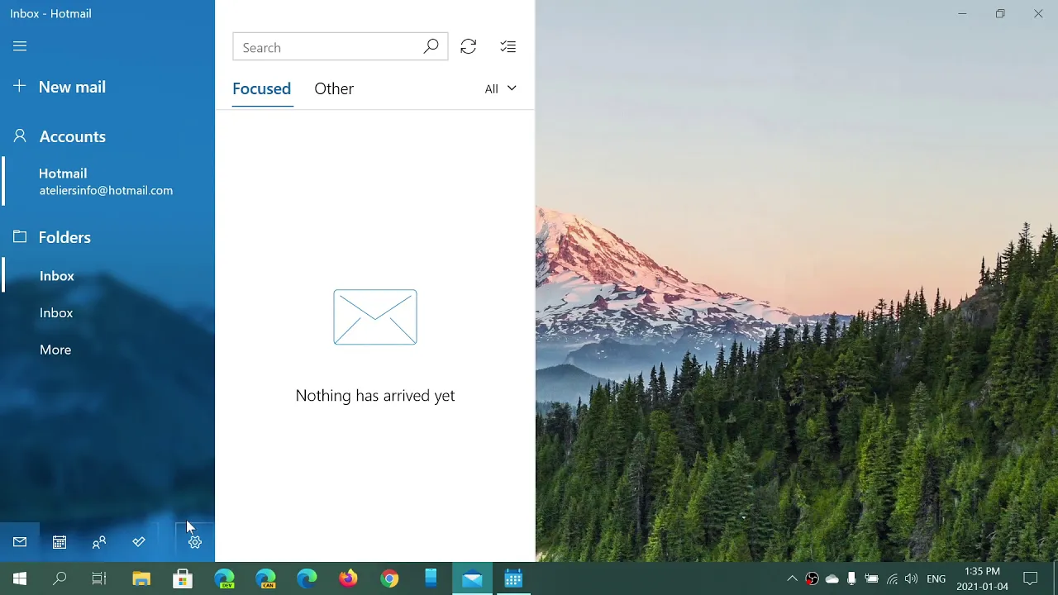Open the Windows Start menu
The width and height of the screenshot is (1058, 595).
(20, 579)
